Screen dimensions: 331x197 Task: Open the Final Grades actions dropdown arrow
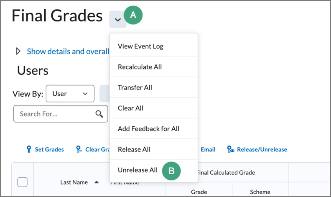[x=118, y=20]
